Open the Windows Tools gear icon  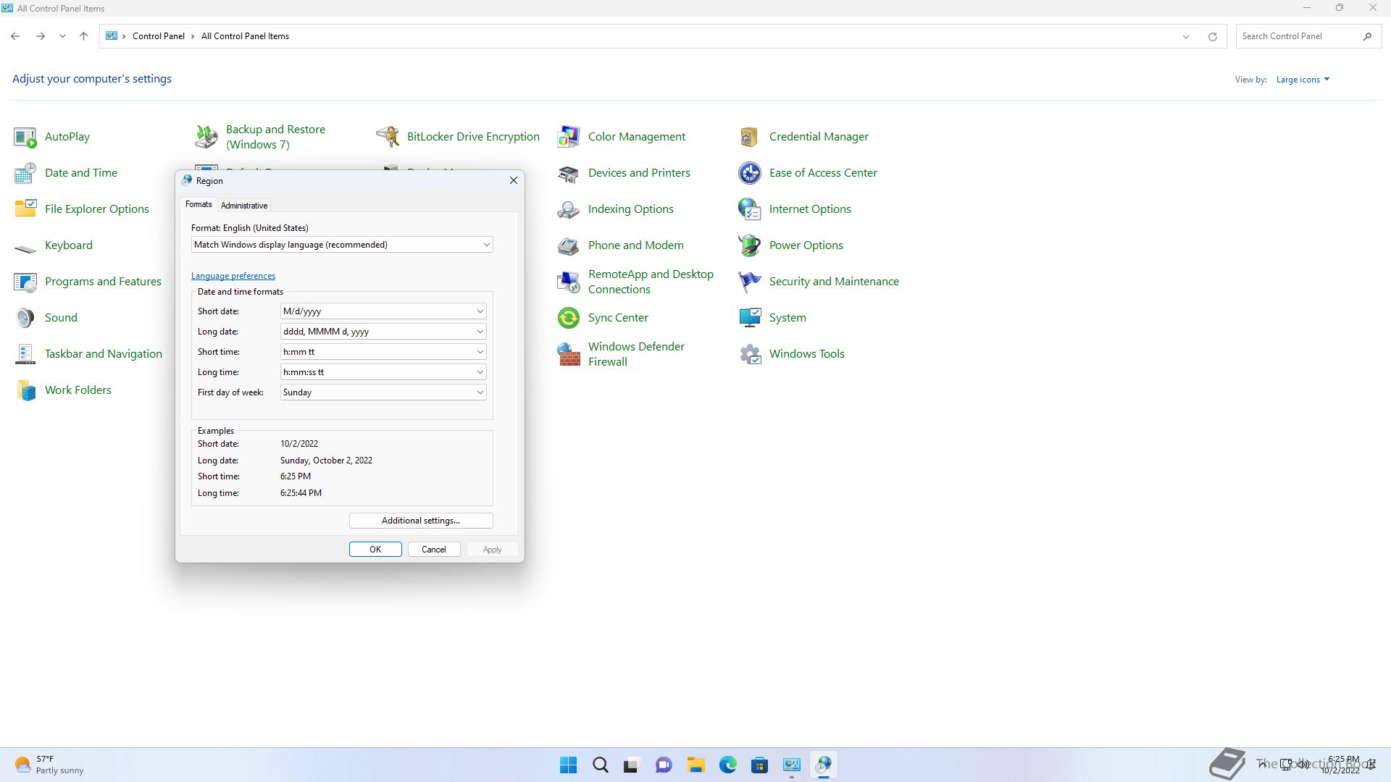click(750, 354)
